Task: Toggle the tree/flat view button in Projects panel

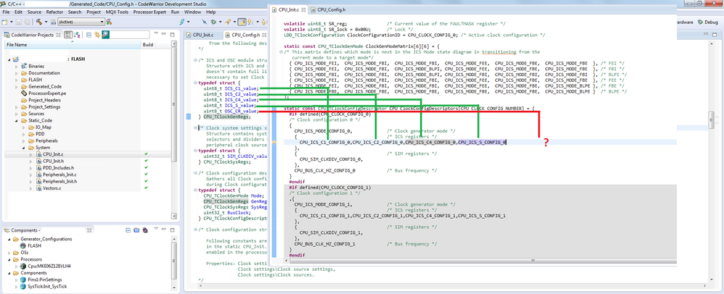Action: point(68,35)
